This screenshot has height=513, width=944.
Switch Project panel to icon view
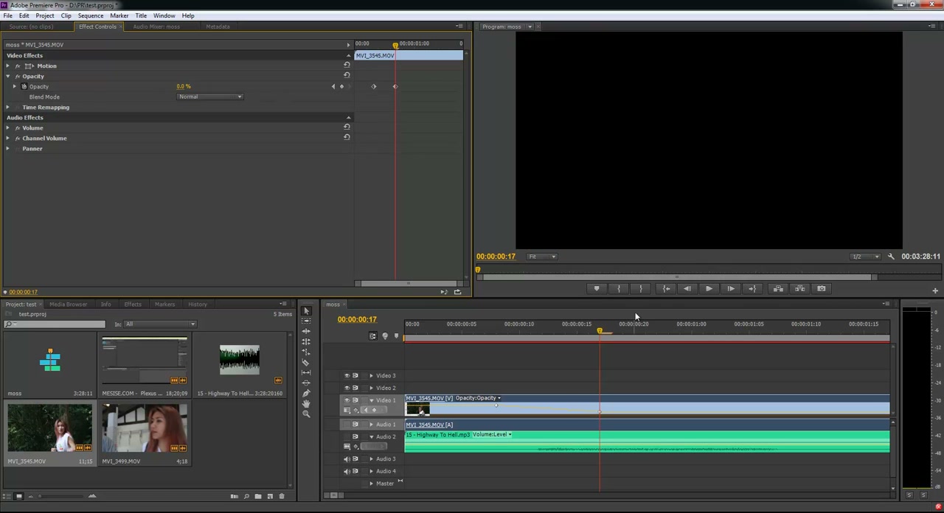pos(18,496)
